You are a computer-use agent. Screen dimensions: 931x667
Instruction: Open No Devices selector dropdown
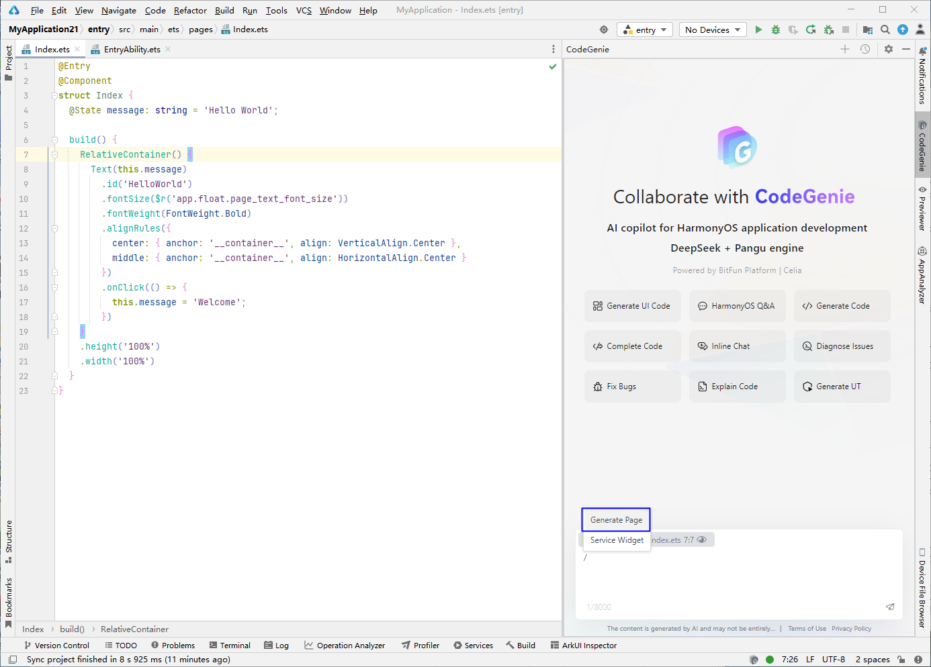pyautogui.click(x=713, y=30)
